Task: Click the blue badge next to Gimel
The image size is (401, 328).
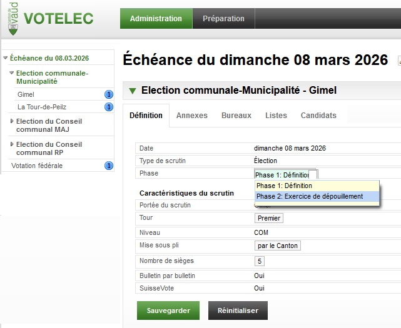Action: click(108, 94)
